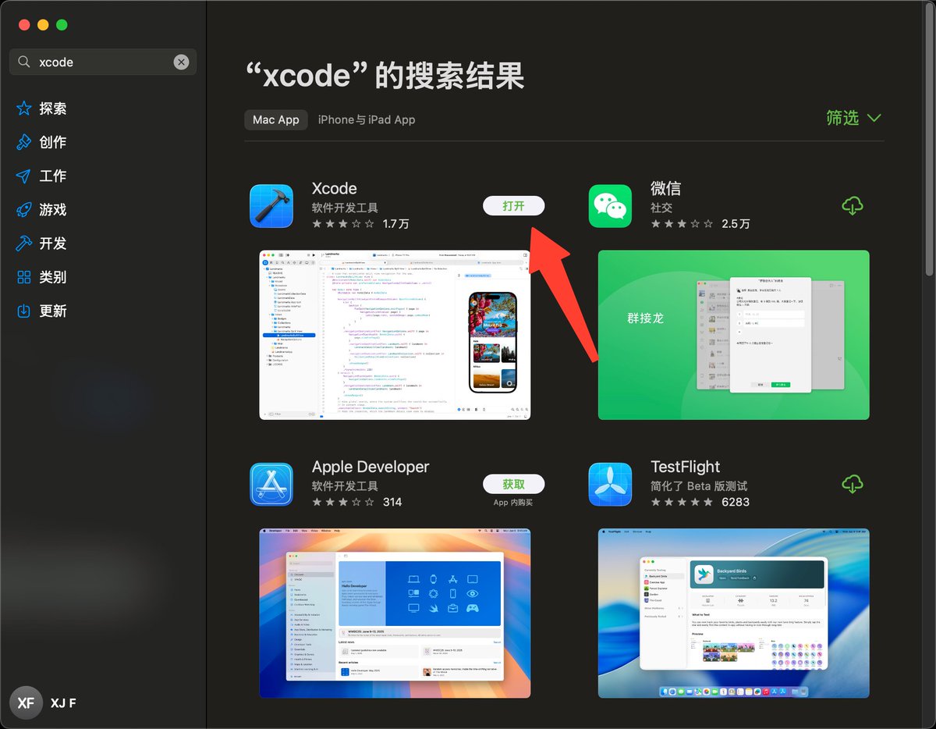This screenshot has width=936, height=729.
Task: Click the search magnifier icon in sidebar
Action: point(24,62)
